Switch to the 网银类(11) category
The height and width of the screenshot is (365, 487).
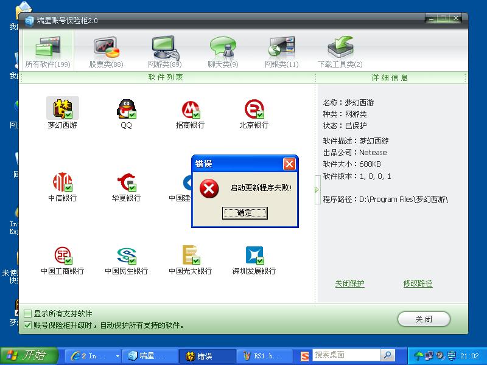pyautogui.click(x=281, y=52)
